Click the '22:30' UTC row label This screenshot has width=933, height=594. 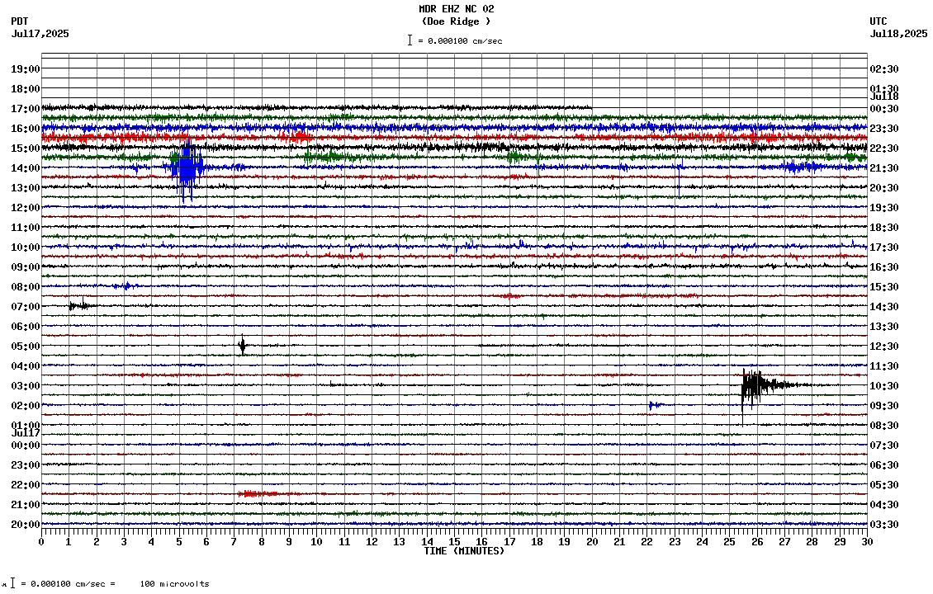point(884,148)
